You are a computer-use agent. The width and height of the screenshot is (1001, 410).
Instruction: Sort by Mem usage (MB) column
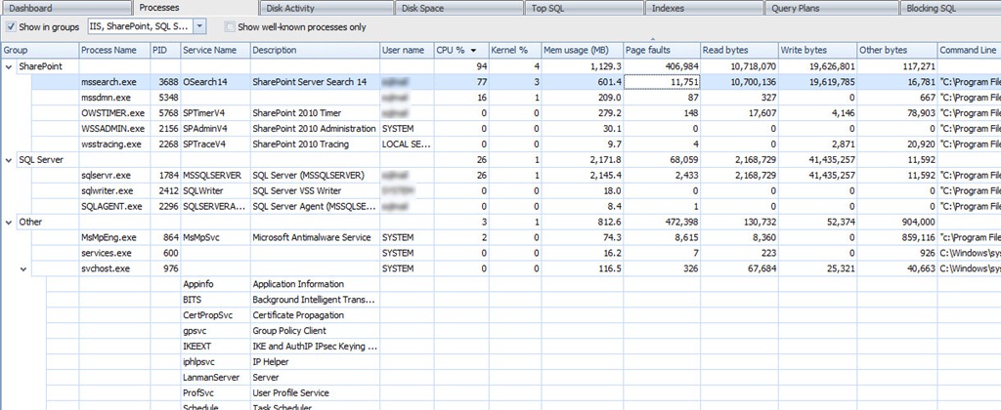tap(582, 50)
